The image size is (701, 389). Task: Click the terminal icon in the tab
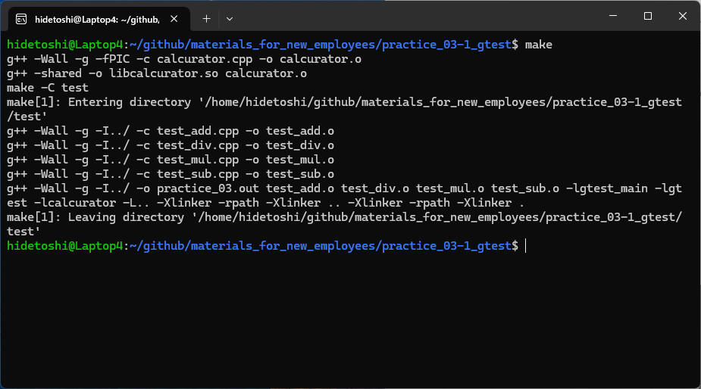(22, 17)
